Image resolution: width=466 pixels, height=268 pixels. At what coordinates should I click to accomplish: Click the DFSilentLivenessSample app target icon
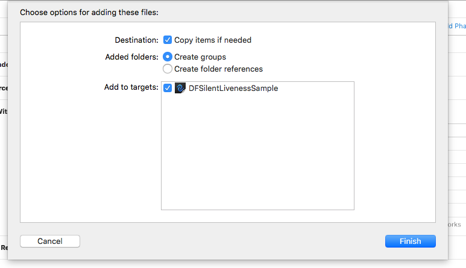[x=180, y=88]
